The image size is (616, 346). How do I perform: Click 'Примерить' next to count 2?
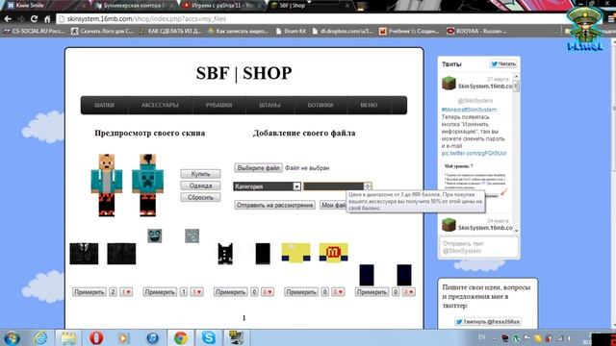(x=90, y=292)
